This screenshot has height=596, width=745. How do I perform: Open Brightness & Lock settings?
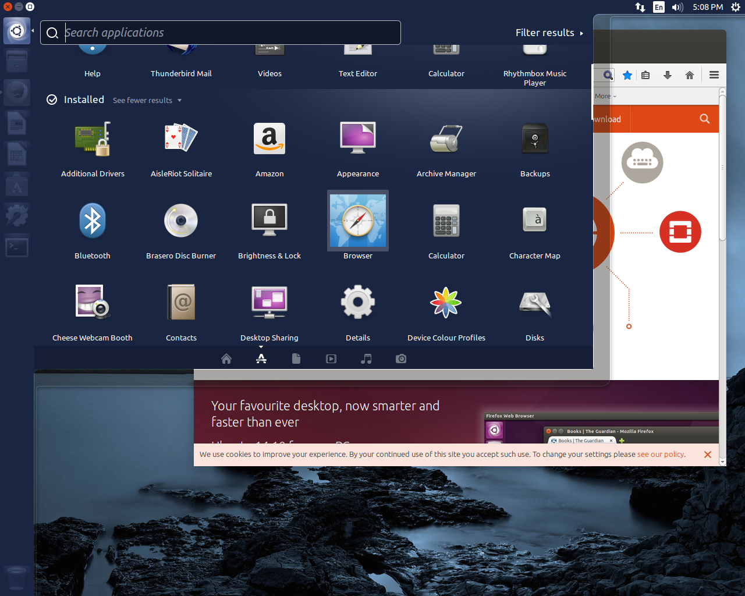(x=269, y=221)
